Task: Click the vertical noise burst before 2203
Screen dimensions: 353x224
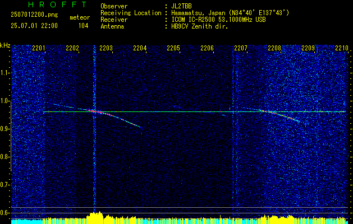Action: pos(94,128)
